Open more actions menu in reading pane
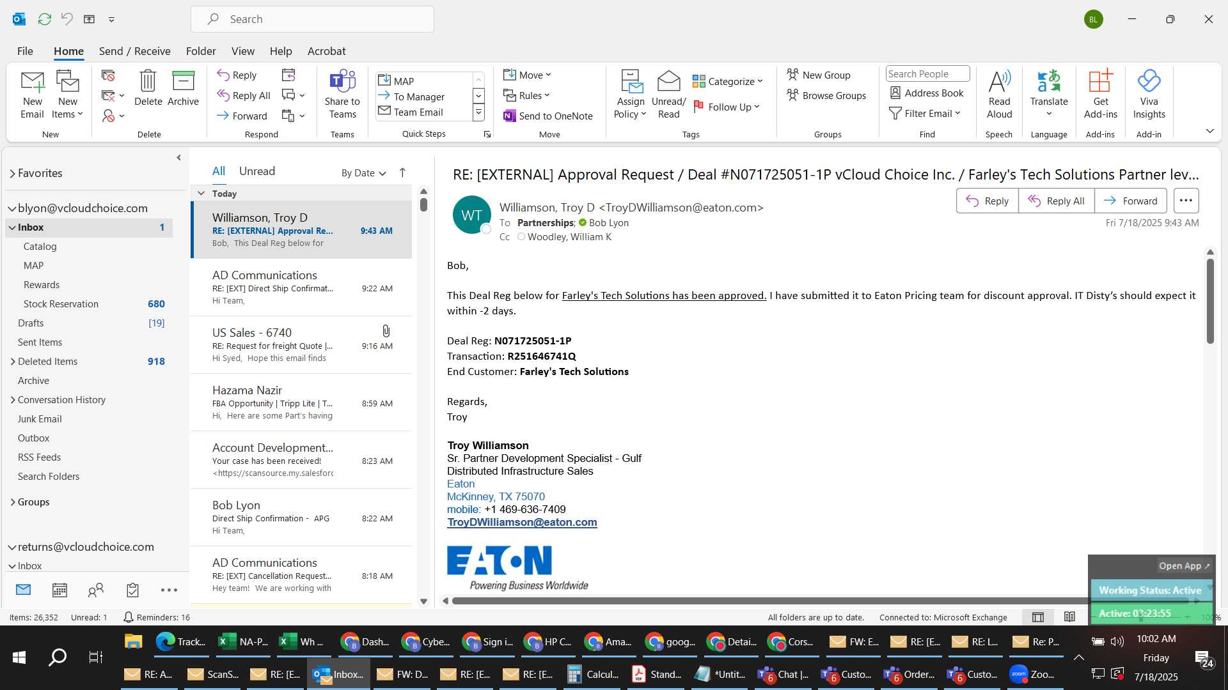The image size is (1228, 690). coord(1186,201)
